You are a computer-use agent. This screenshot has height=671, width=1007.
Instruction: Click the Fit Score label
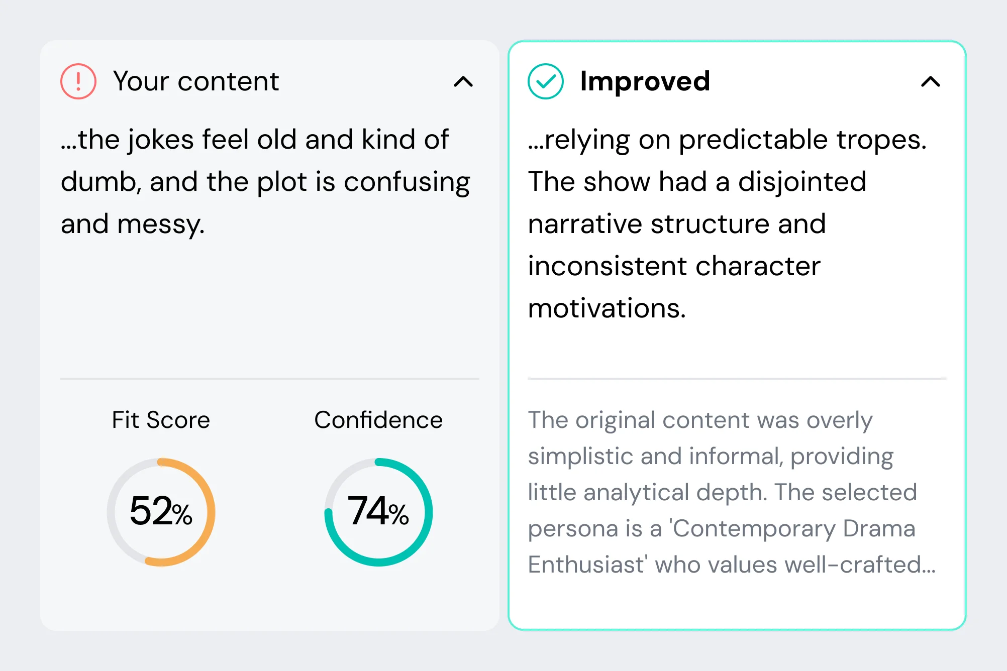pos(161,420)
